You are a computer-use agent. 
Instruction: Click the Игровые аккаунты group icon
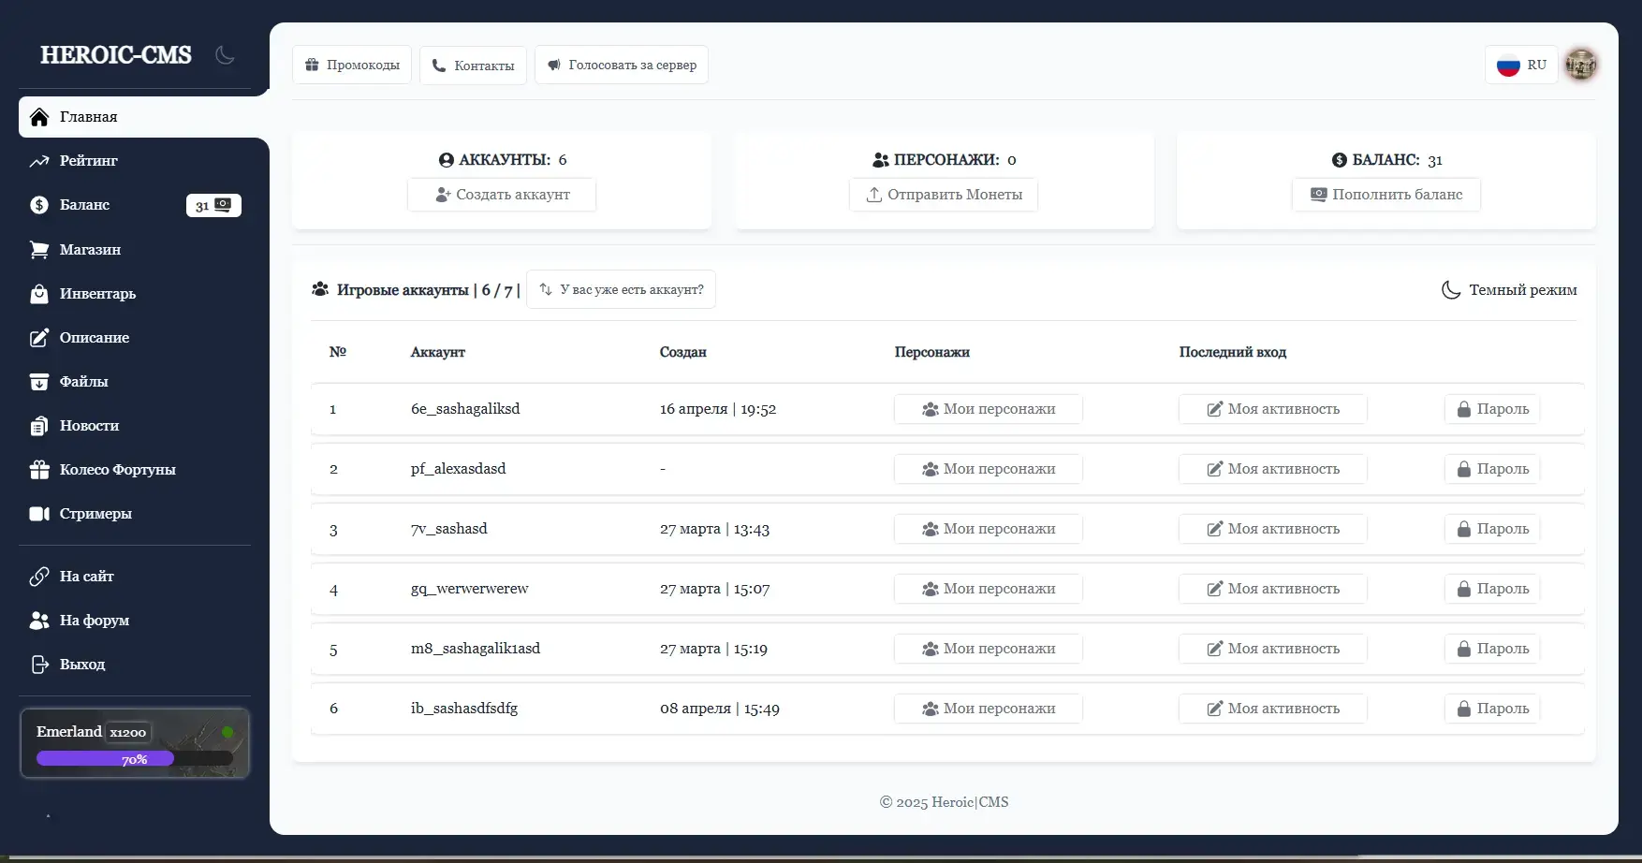[320, 289]
